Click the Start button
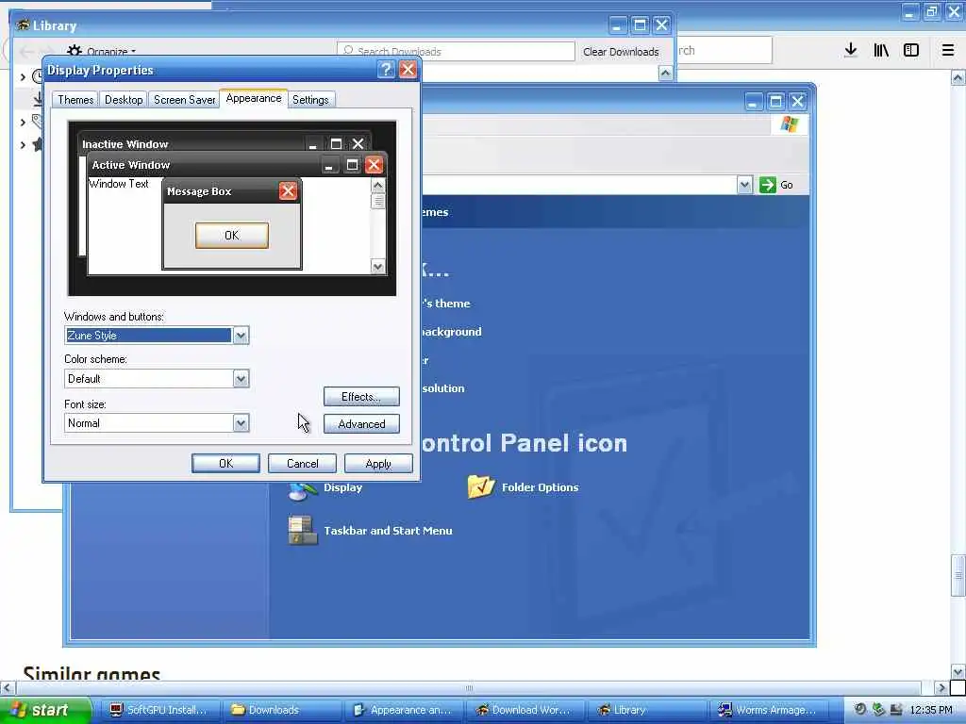This screenshot has width=966, height=724. pyautogui.click(x=45, y=710)
